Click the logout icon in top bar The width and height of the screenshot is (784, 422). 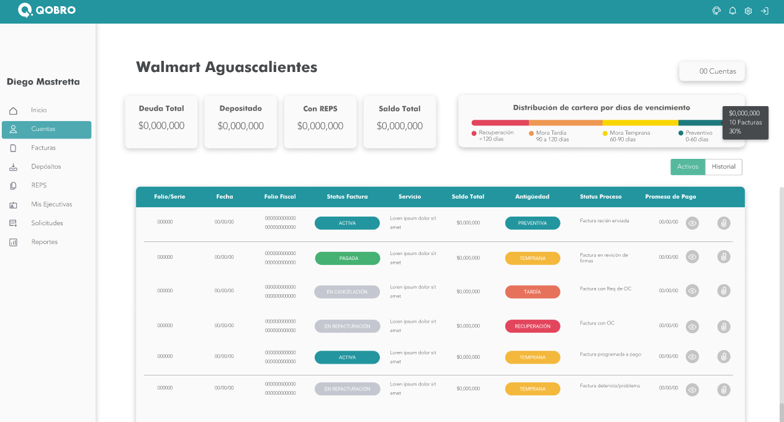pos(765,11)
